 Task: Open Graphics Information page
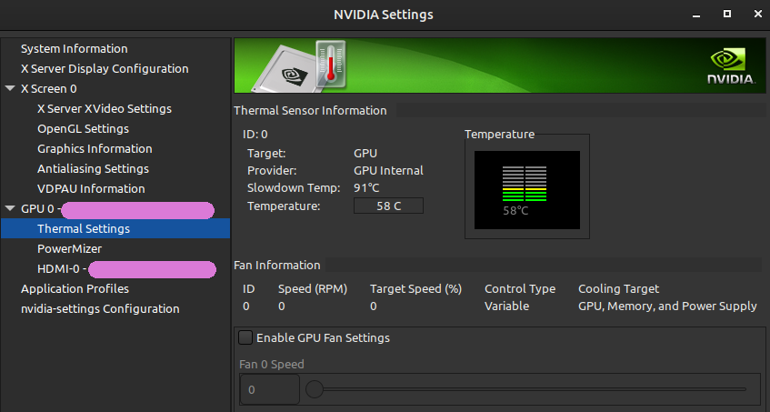tap(95, 149)
